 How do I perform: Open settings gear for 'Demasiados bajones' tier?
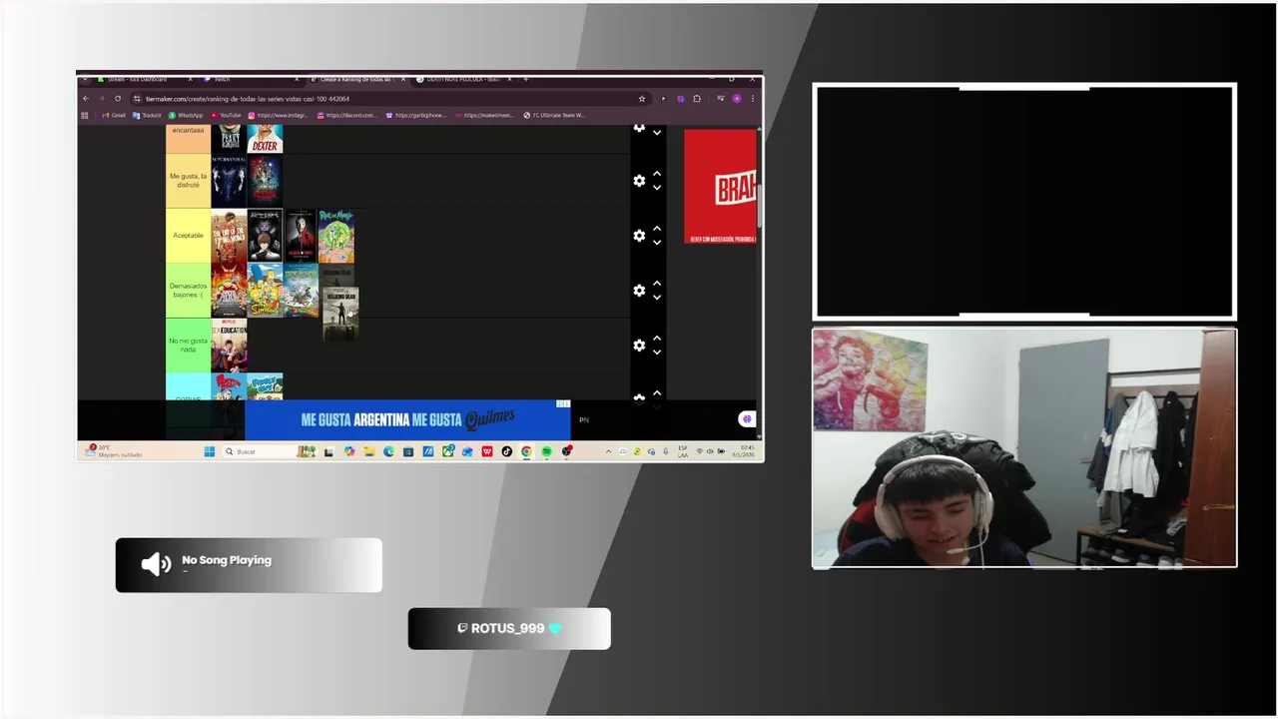pyautogui.click(x=639, y=291)
